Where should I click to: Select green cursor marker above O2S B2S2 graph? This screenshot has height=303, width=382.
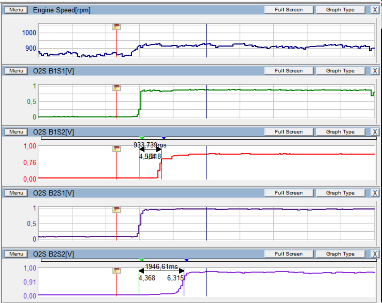141,260
